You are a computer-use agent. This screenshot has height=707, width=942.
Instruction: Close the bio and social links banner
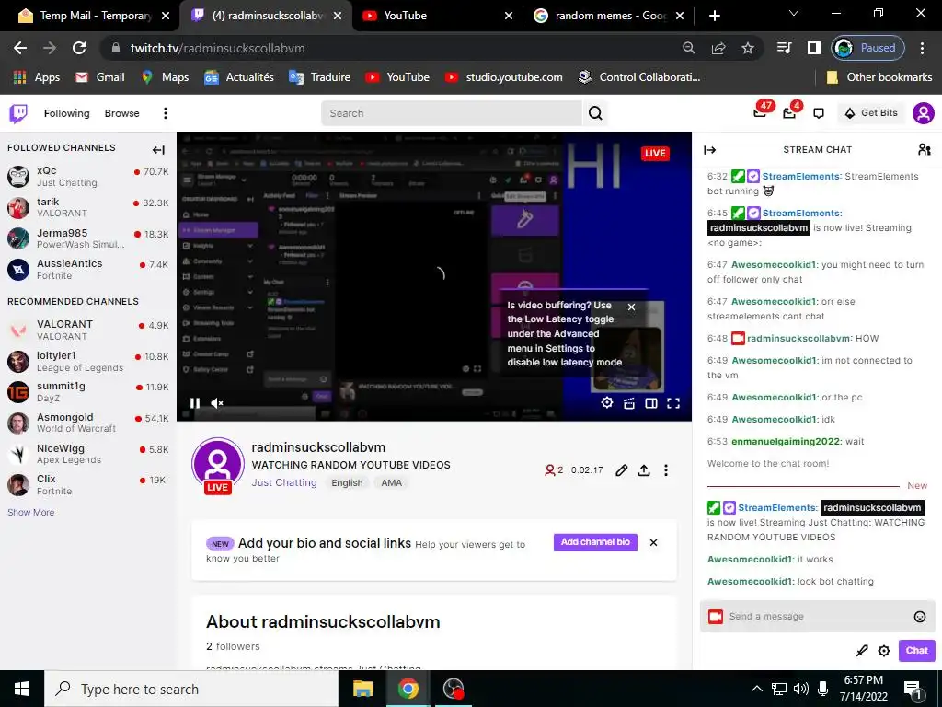[653, 542]
